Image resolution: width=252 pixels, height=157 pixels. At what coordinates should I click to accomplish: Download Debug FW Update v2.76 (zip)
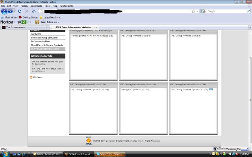(135, 89)
